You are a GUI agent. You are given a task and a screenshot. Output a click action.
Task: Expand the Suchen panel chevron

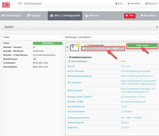[157, 27]
